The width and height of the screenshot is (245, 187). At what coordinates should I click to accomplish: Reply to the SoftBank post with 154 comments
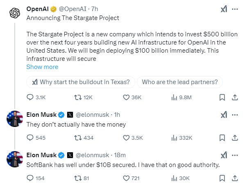(x=36, y=178)
